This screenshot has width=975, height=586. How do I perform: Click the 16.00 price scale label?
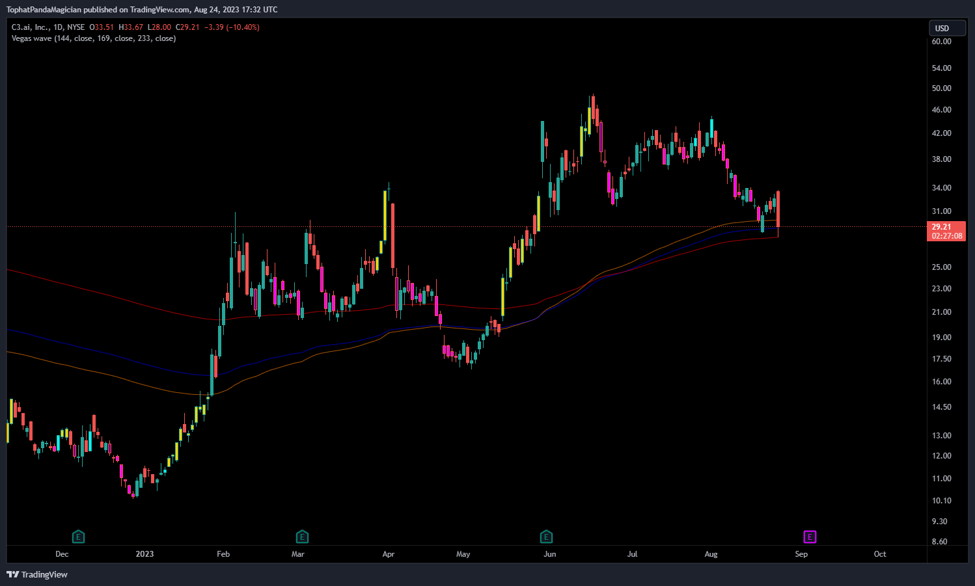click(941, 382)
